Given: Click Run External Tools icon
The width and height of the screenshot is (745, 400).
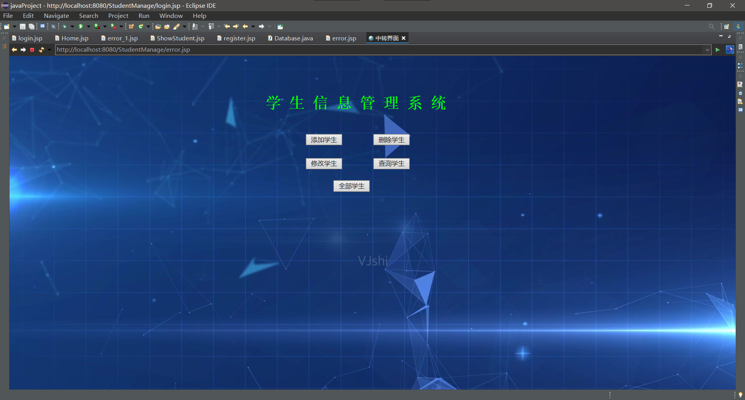Looking at the screenshot, I should tap(113, 26).
